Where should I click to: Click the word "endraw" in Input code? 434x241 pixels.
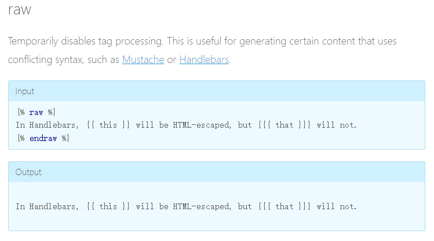43,138
